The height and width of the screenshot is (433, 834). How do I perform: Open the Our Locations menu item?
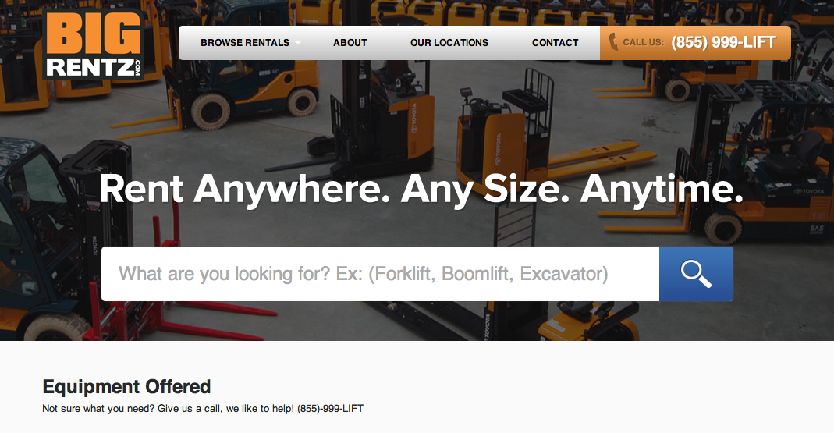(449, 43)
